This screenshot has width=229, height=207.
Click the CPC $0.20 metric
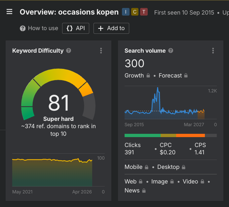(168, 149)
